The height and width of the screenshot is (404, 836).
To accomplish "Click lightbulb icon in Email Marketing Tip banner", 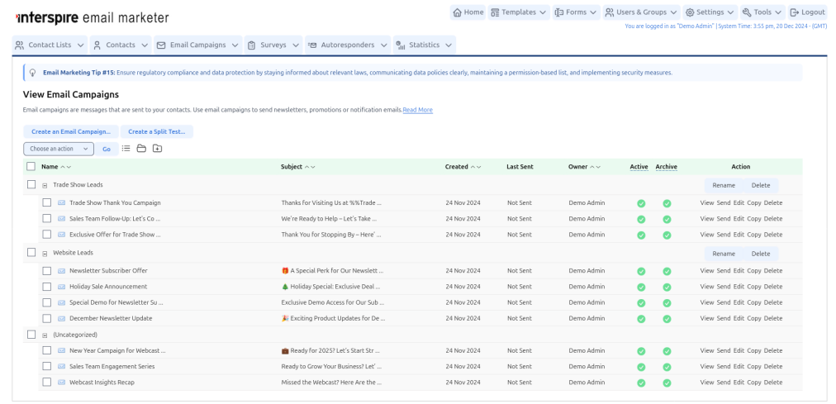I will pos(32,73).
